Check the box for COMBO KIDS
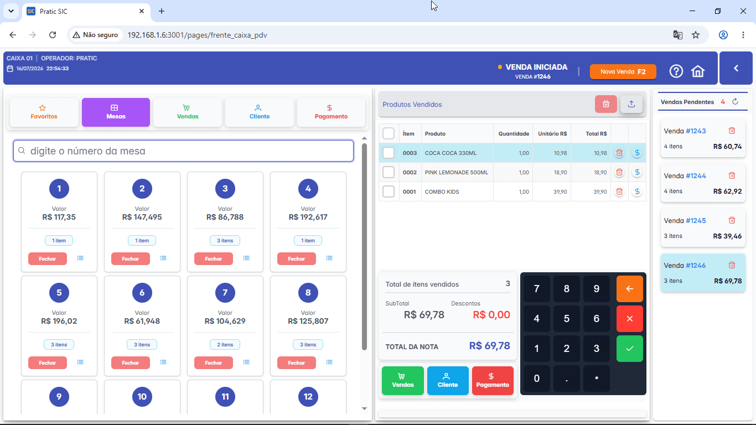The image size is (756, 425). point(389,192)
